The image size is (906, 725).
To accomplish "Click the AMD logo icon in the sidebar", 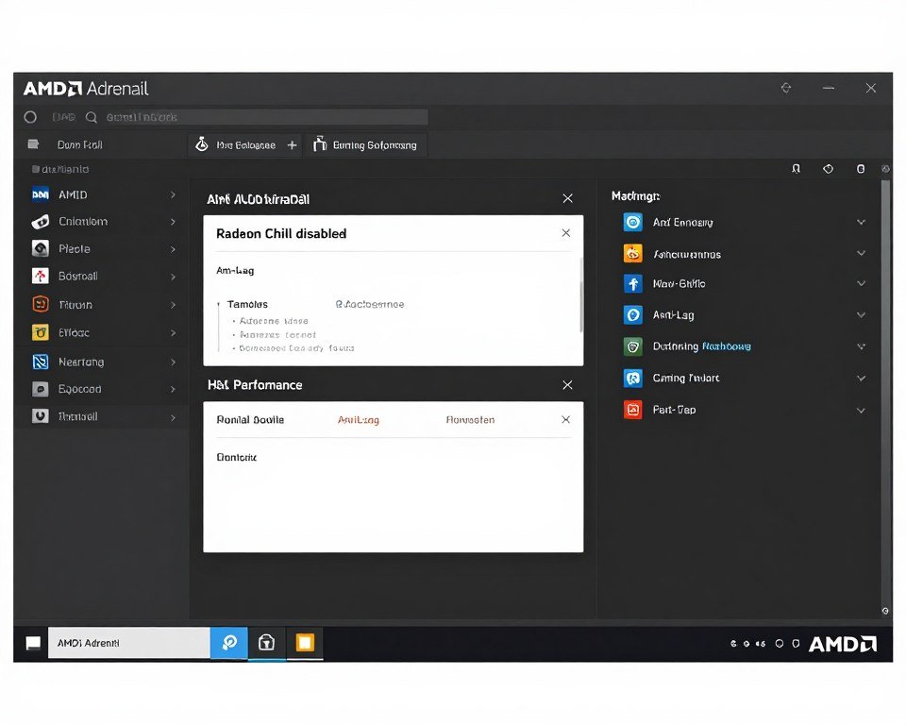I will [41, 194].
